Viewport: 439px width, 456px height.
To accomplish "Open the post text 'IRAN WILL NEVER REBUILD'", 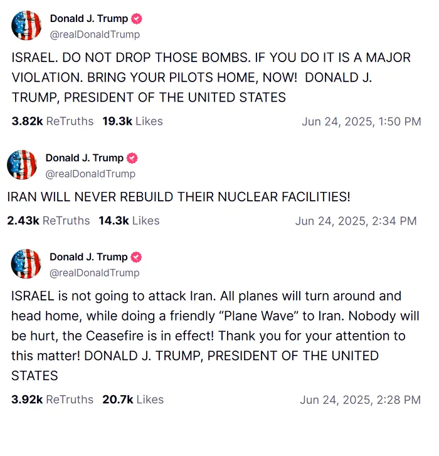I will point(178,196).
